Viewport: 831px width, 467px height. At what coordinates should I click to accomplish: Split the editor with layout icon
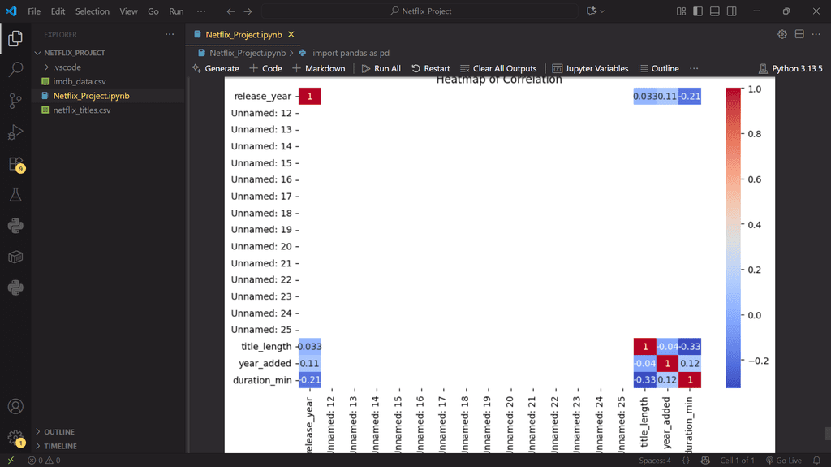click(799, 34)
